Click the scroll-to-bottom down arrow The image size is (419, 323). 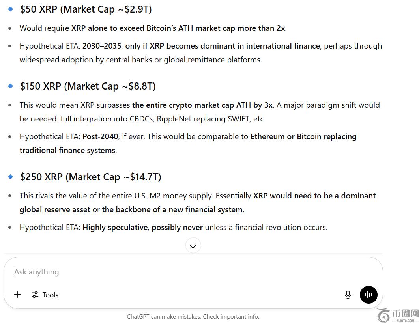(193, 245)
